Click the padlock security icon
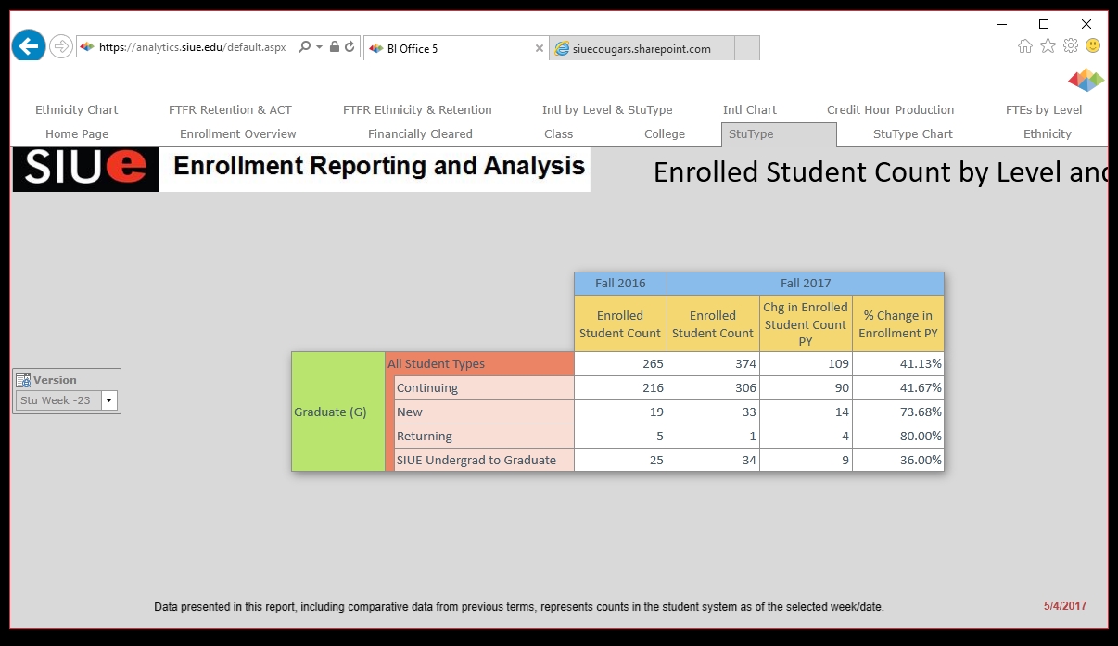This screenshot has height=646, width=1118. 334,47
